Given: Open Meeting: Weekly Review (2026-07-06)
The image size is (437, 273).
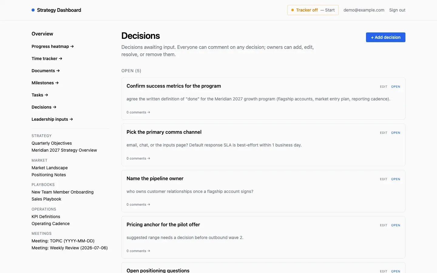Looking at the screenshot, I should (x=69, y=248).
